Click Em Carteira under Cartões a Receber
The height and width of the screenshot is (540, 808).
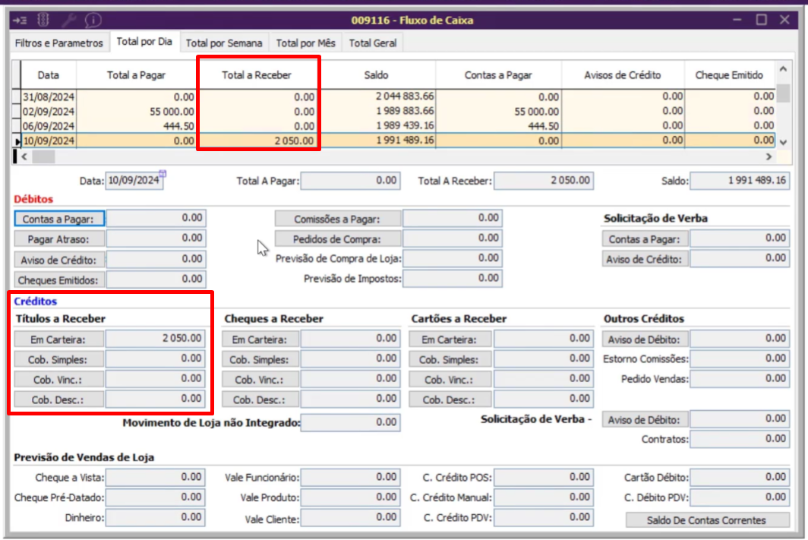(450, 339)
